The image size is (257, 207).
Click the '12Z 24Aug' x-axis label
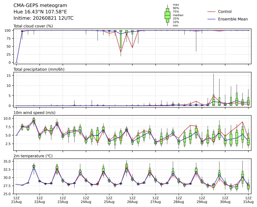pyautogui.click(x=86, y=200)
